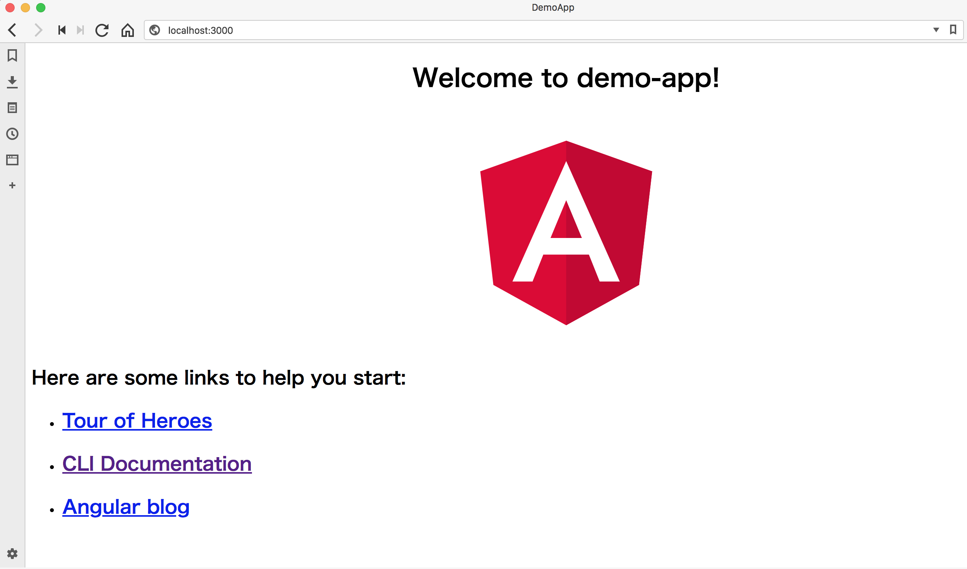The height and width of the screenshot is (569, 967).
Task: Maximize the browser window
Action: (41, 8)
